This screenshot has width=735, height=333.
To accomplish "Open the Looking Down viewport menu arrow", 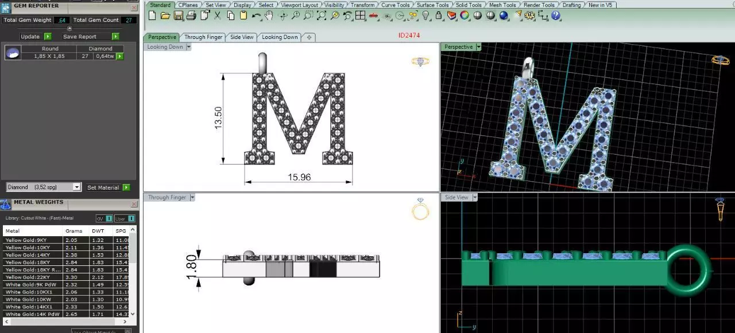I will point(188,47).
